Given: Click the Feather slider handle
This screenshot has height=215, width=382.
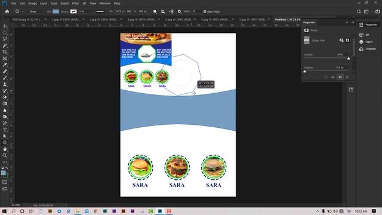Looking at the screenshot, I should click(x=304, y=72).
